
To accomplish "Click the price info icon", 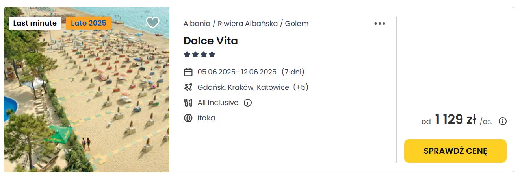I will point(503,121).
